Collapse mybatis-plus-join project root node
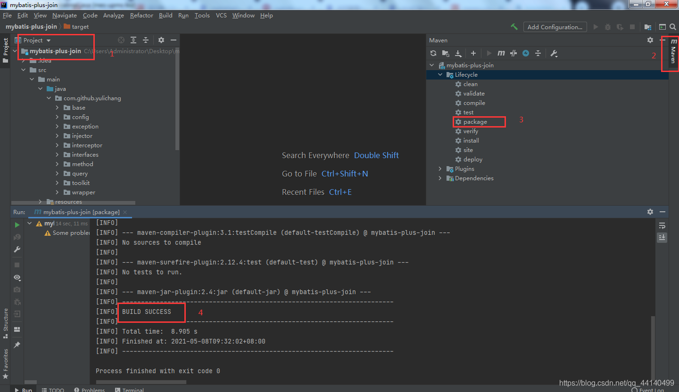 [x=16, y=51]
